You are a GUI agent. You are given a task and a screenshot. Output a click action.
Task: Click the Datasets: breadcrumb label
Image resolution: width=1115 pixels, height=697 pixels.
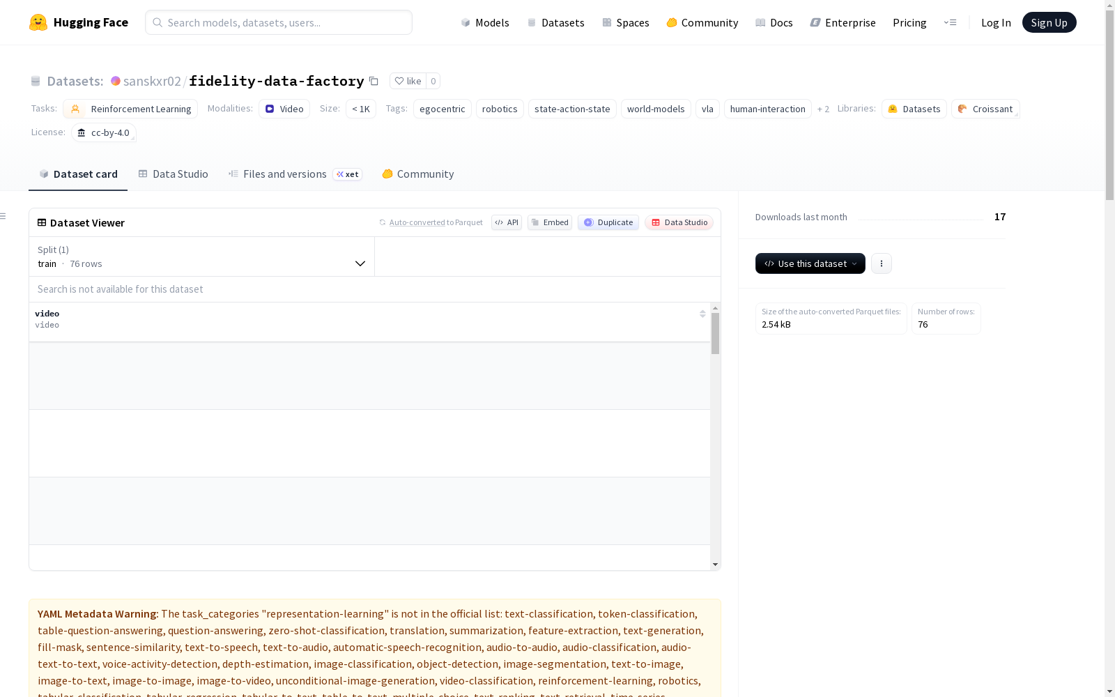[x=75, y=81]
